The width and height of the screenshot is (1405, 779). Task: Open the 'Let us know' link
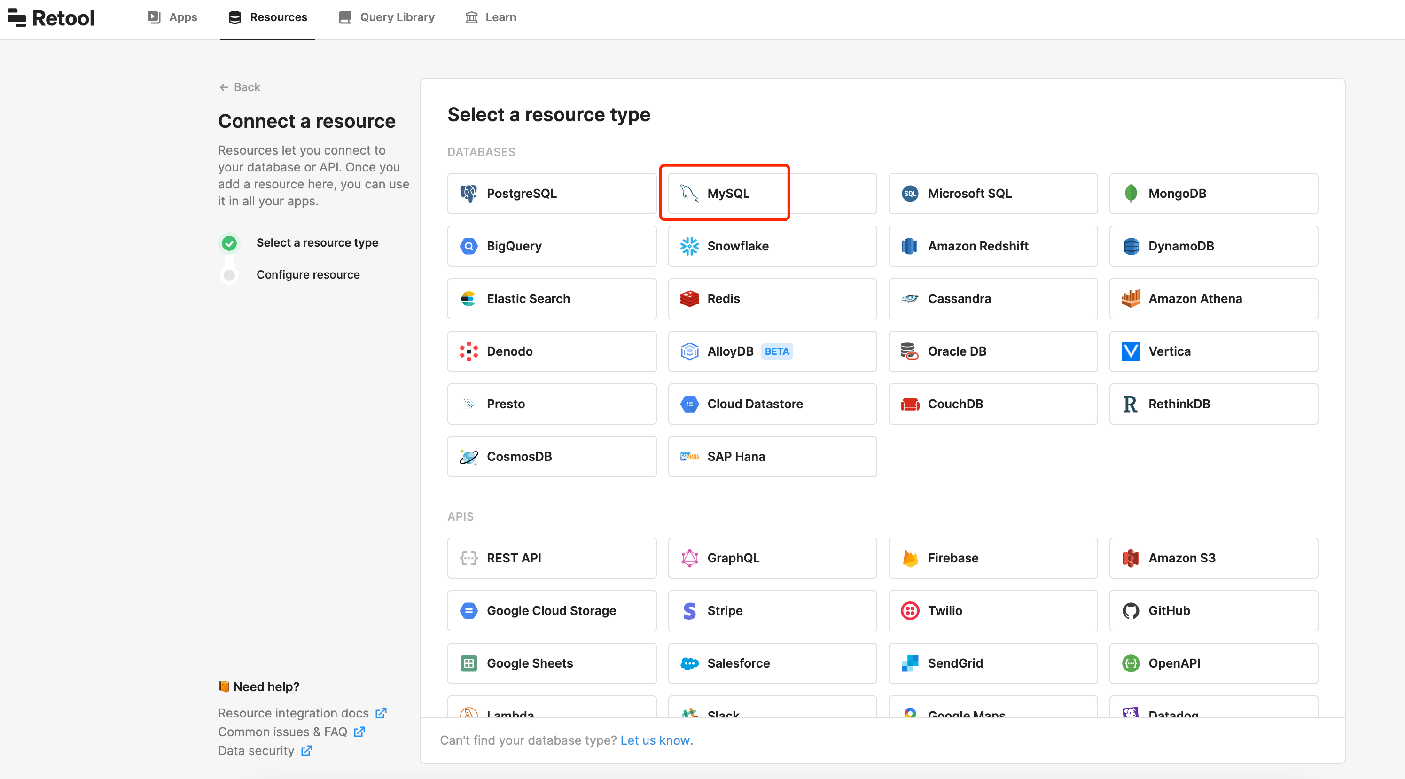(x=656, y=740)
